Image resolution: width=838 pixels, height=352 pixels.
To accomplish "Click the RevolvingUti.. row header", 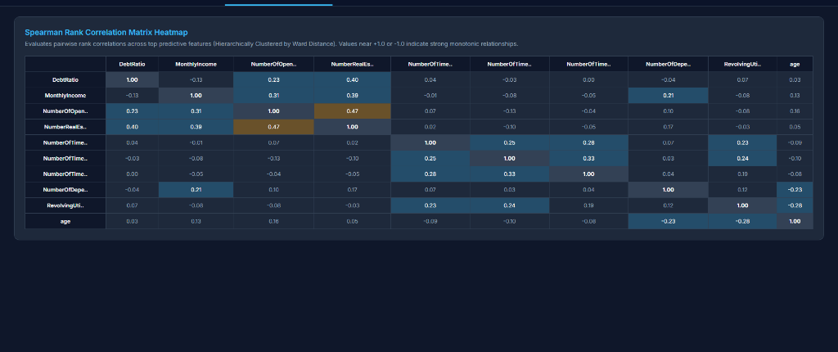I will click(x=65, y=205).
